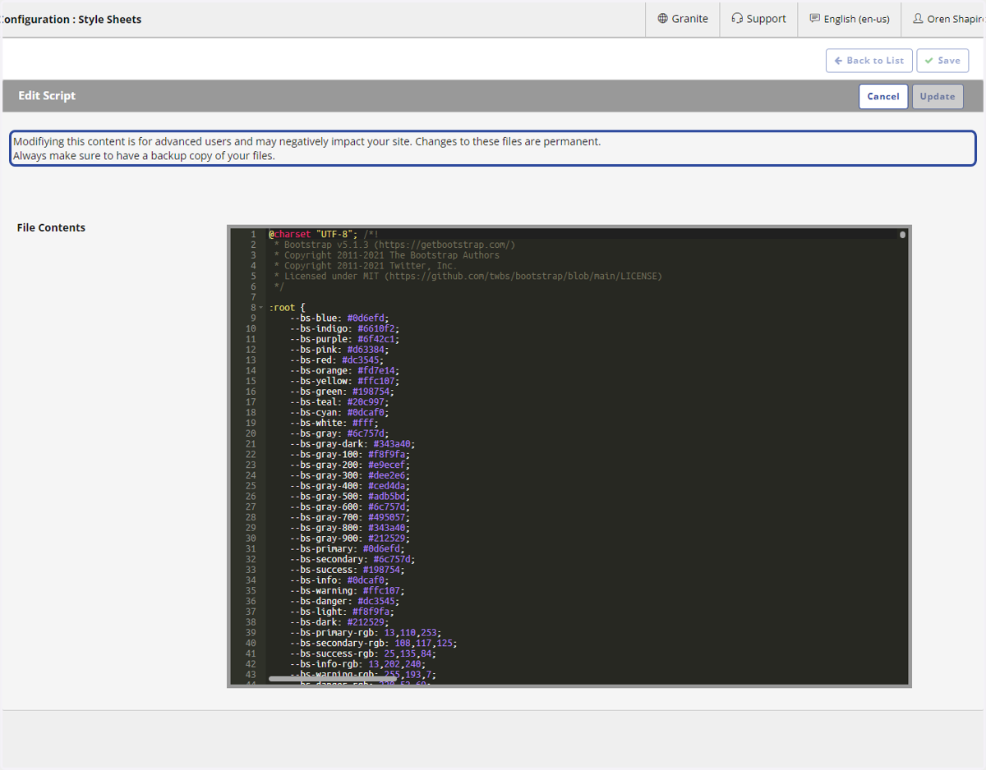Click the vertical scrollbar thumb in the editor
This screenshot has width=986, height=770.
pos(902,235)
